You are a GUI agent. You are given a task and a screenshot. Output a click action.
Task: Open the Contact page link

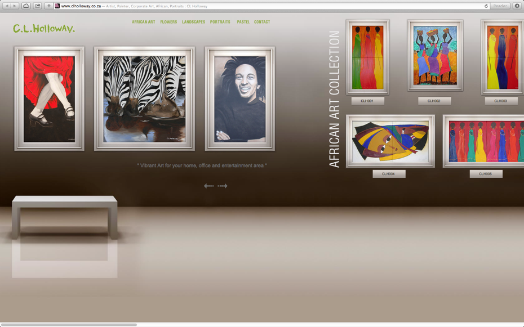point(262,22)
